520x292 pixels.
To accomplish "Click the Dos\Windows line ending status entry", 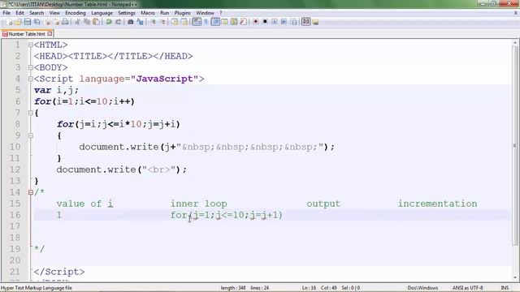I will point(422,288).
